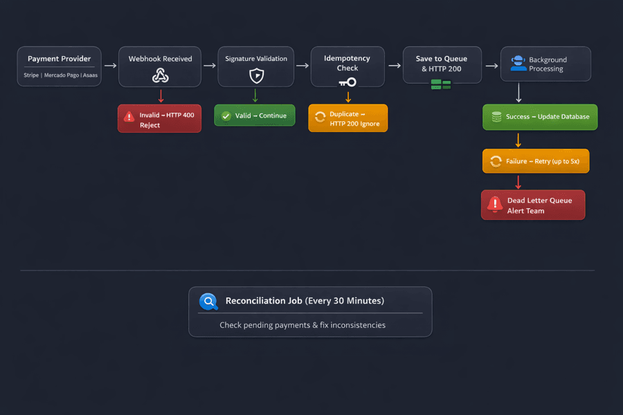Select the key icon in Idempotency Check
The width and height of the screenshot is (623, 415).
click(x=347, y=82)
